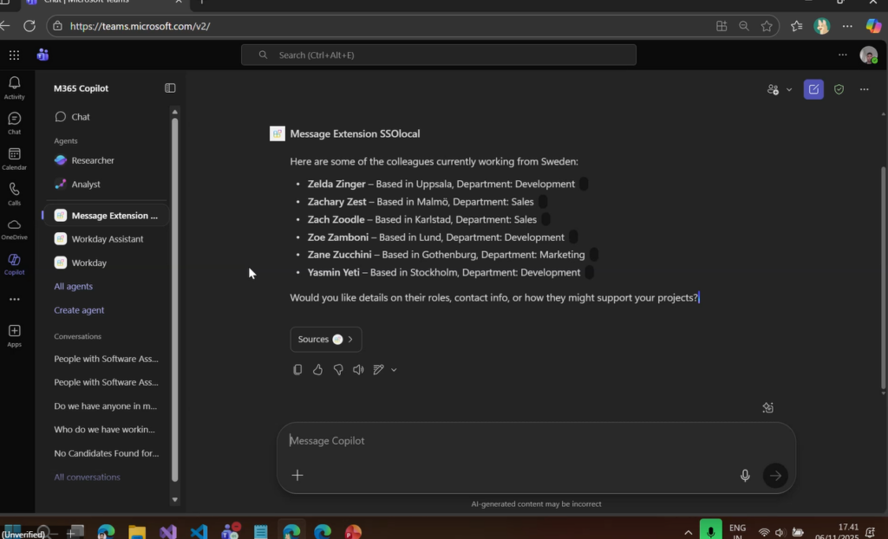Open the Calls section

(14, 194)
